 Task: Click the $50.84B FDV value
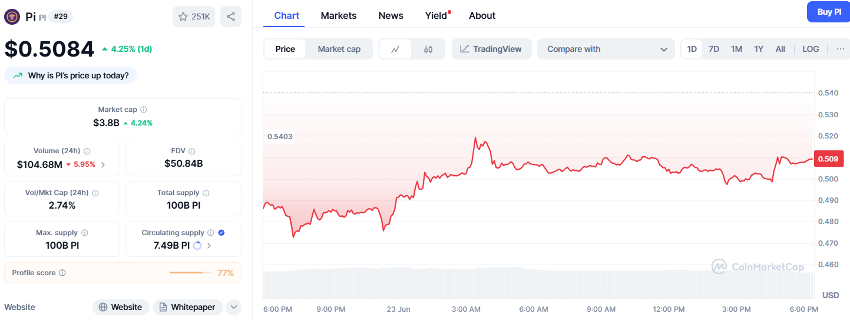tap(184, 163)
